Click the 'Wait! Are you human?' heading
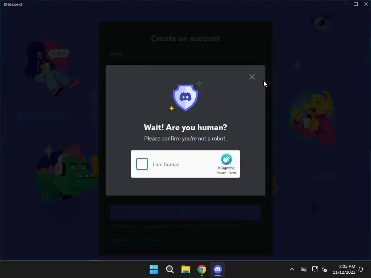 point(185,127)
